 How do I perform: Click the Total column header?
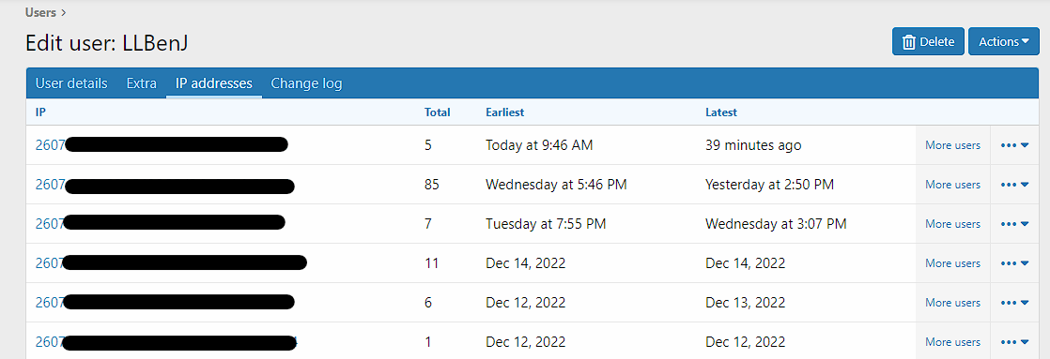pos(438,112)
